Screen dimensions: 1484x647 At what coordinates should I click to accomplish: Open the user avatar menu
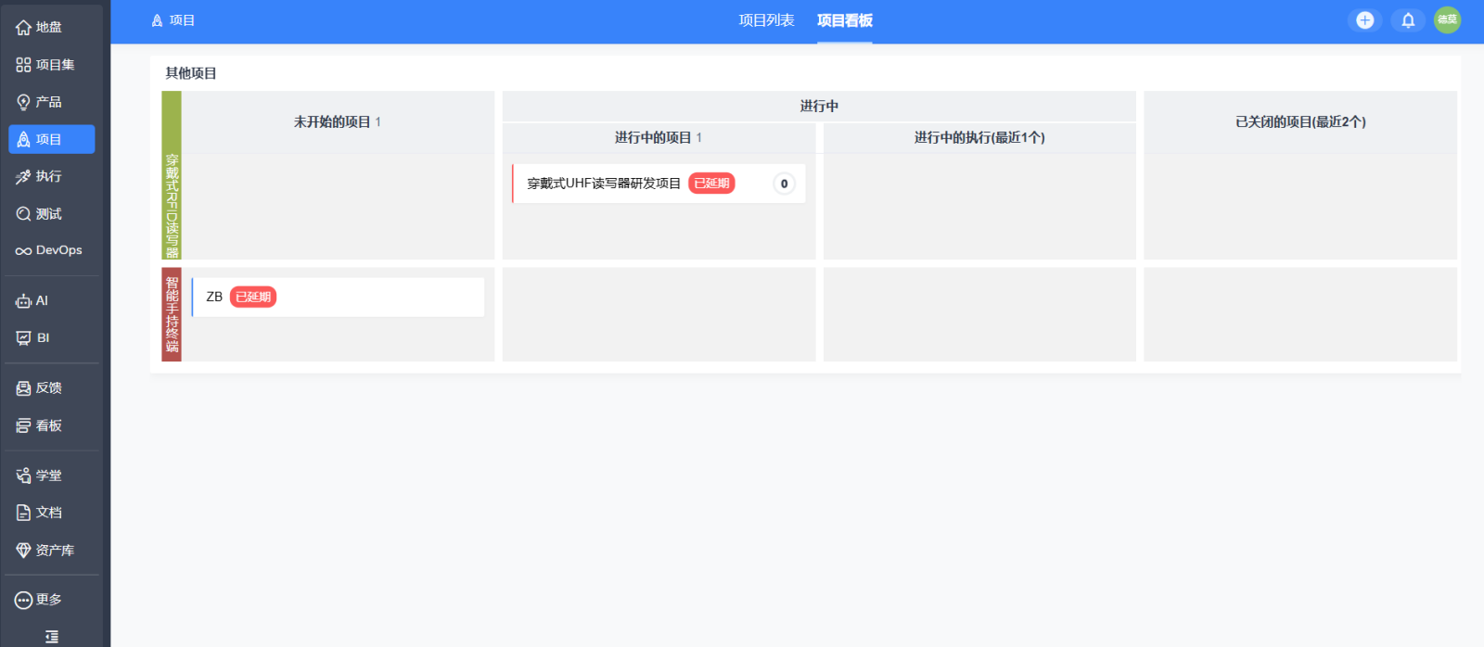[x=1447, y=19]
